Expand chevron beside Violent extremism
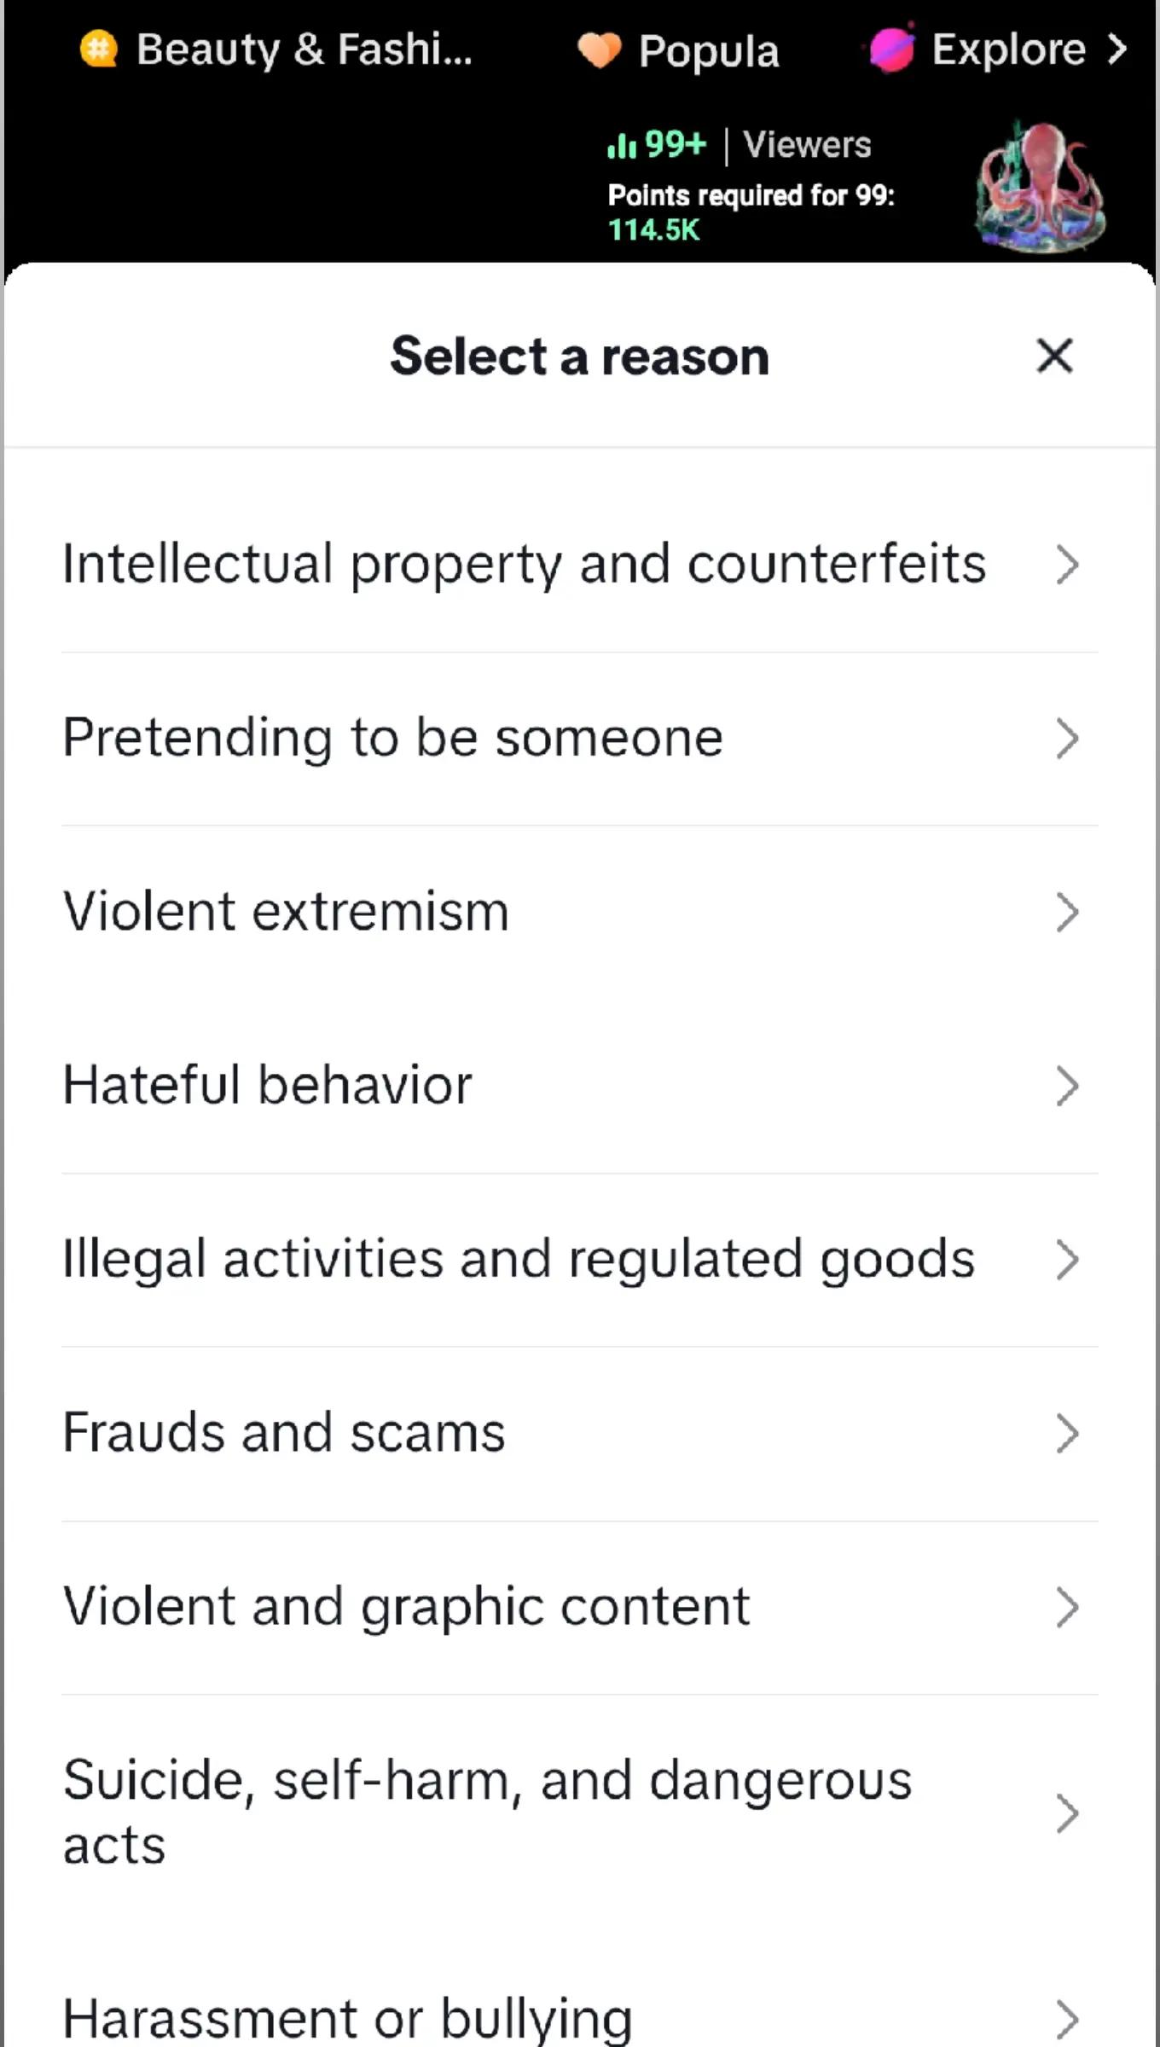 pos(1067,912)
